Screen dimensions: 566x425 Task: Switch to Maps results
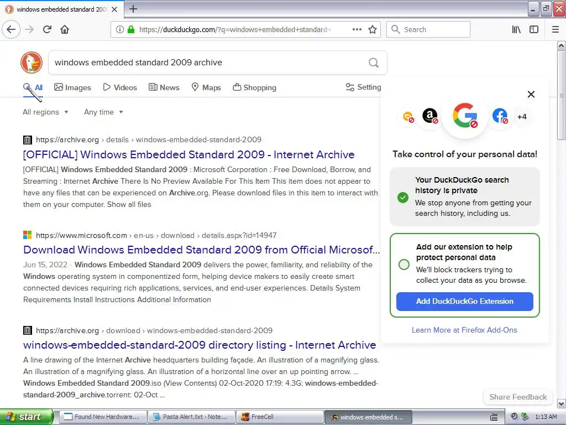pos(206,87)
